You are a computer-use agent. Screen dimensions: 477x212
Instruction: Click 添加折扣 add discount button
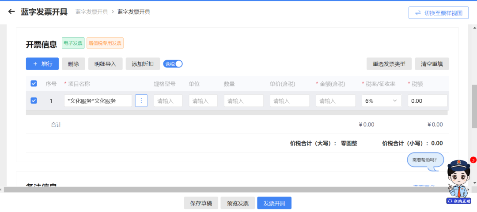[143, 64]
